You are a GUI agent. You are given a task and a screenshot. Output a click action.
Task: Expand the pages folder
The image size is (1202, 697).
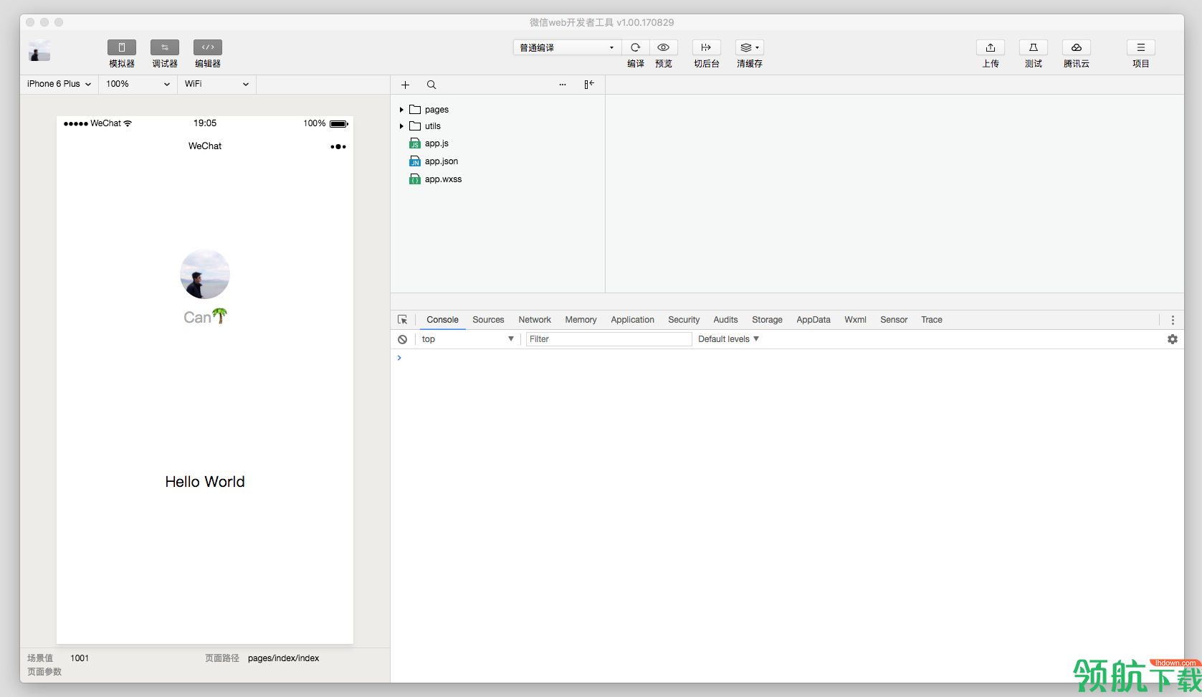(401, 110)
